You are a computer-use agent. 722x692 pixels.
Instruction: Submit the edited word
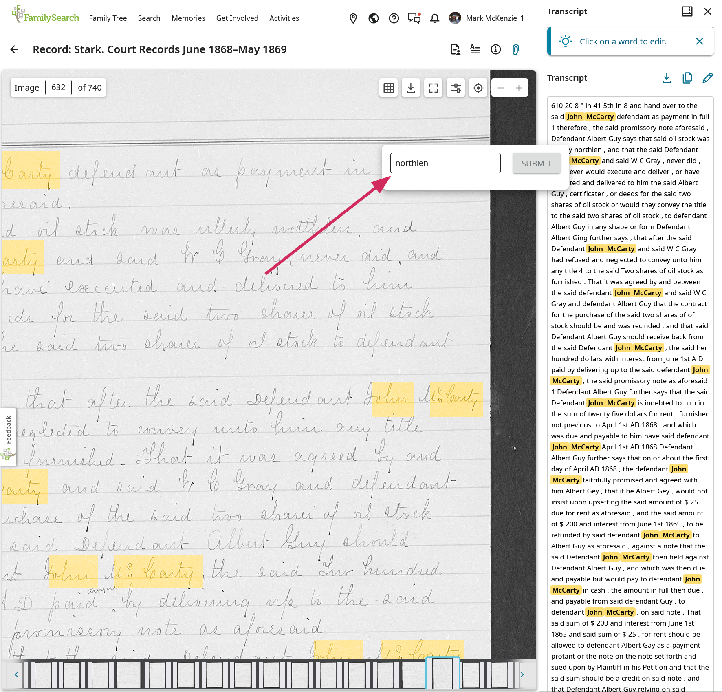(x=537, y=164)
